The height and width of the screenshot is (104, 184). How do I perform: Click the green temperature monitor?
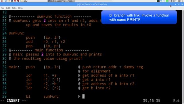click(x=167, y=1)
